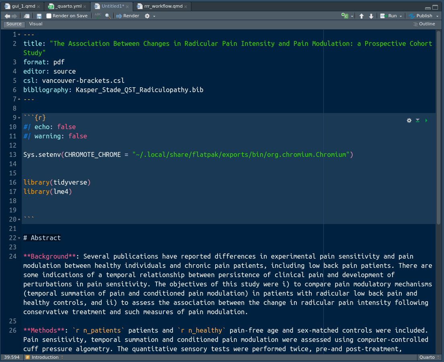Open the insert chunk dropdown arrow
444x362 pixels.
point(352,16)
